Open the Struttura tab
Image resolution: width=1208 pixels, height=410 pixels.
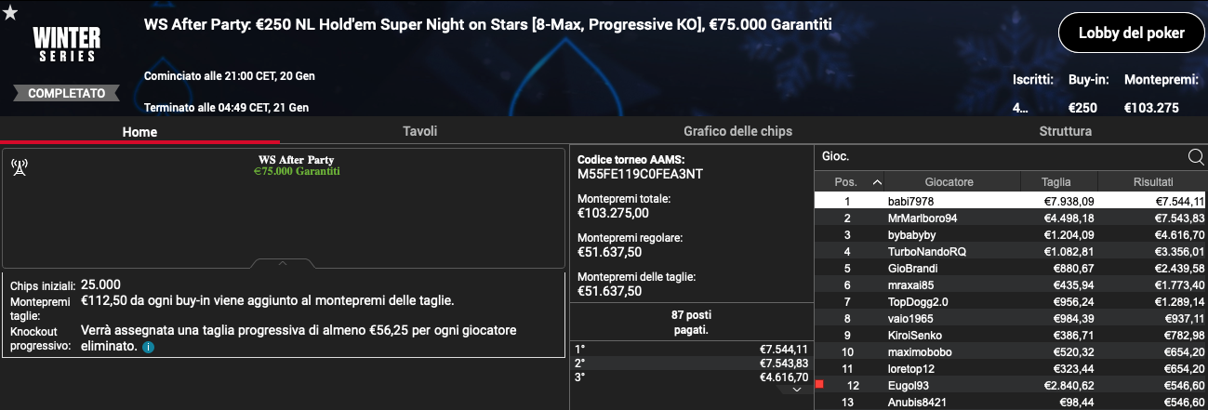tap(1065, 131)
